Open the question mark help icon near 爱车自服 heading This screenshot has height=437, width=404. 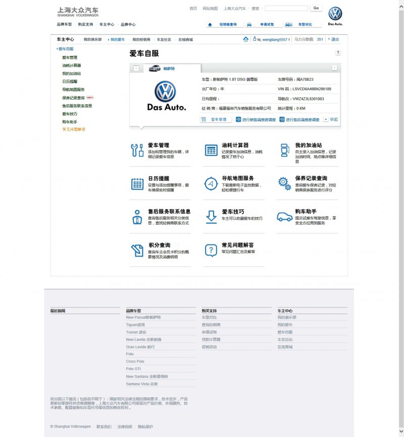point(338,52)
